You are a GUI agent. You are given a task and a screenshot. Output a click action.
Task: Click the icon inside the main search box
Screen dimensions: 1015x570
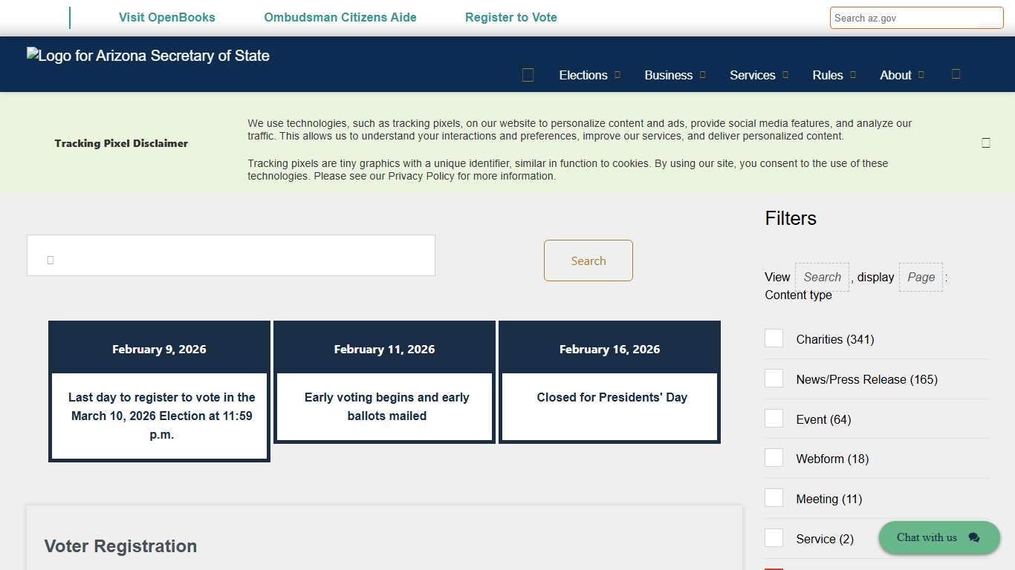(x=51, y=260)
